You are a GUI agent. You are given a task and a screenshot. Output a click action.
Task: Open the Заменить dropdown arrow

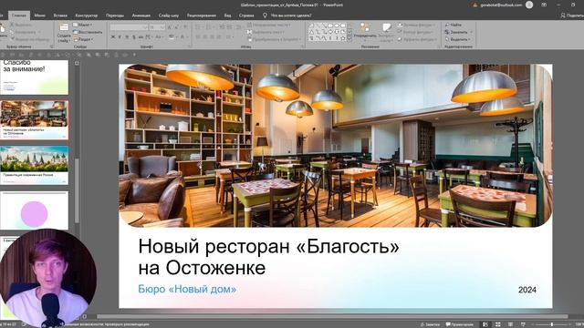(471, 32)
